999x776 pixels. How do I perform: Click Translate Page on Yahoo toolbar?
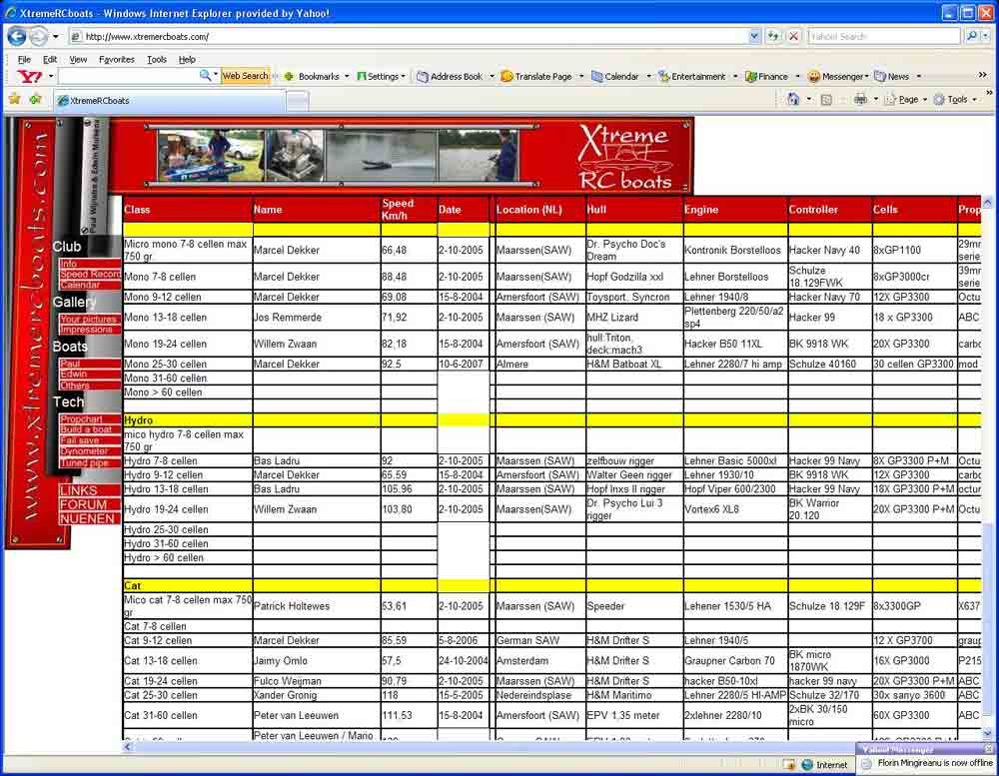coord(536,77)
